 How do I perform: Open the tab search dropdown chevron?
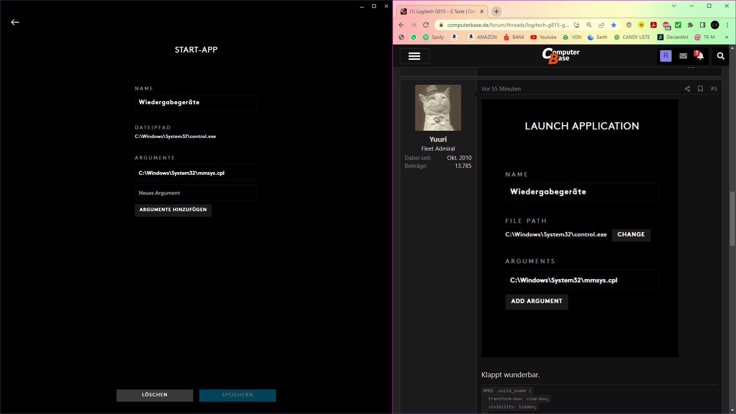(674, 6)
